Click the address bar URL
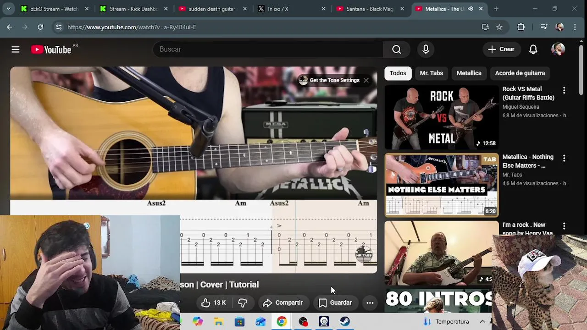This screenshot has height=330, width=587. pos(132,27)
